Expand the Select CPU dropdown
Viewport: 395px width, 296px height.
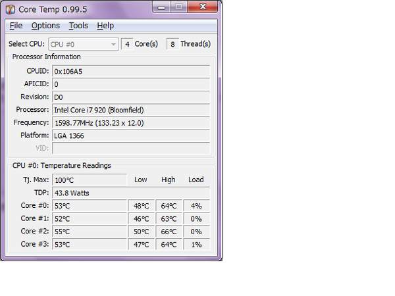[113, 44]
